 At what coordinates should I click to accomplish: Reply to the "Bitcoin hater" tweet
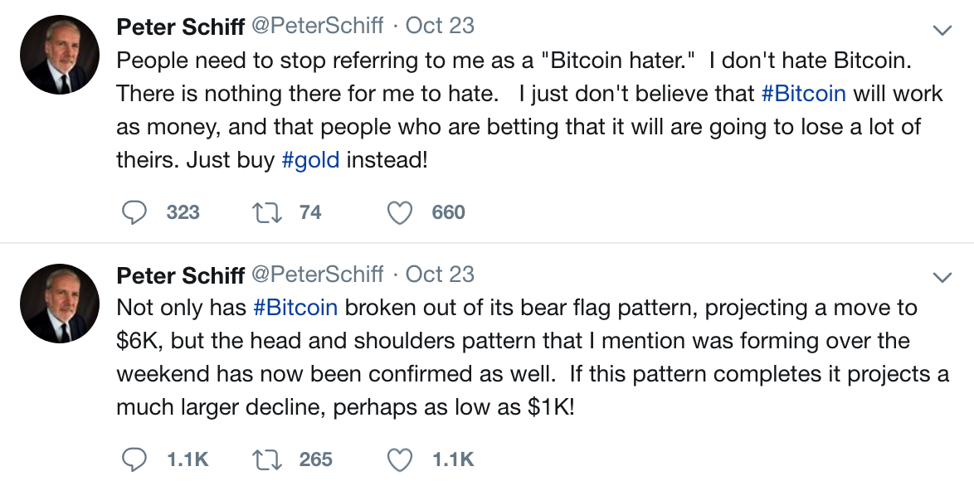(x=134, y=213)
